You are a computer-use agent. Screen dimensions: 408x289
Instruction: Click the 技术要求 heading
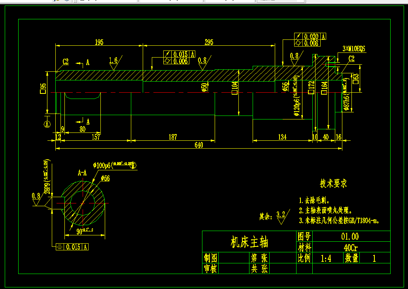(x=333, y=183)
